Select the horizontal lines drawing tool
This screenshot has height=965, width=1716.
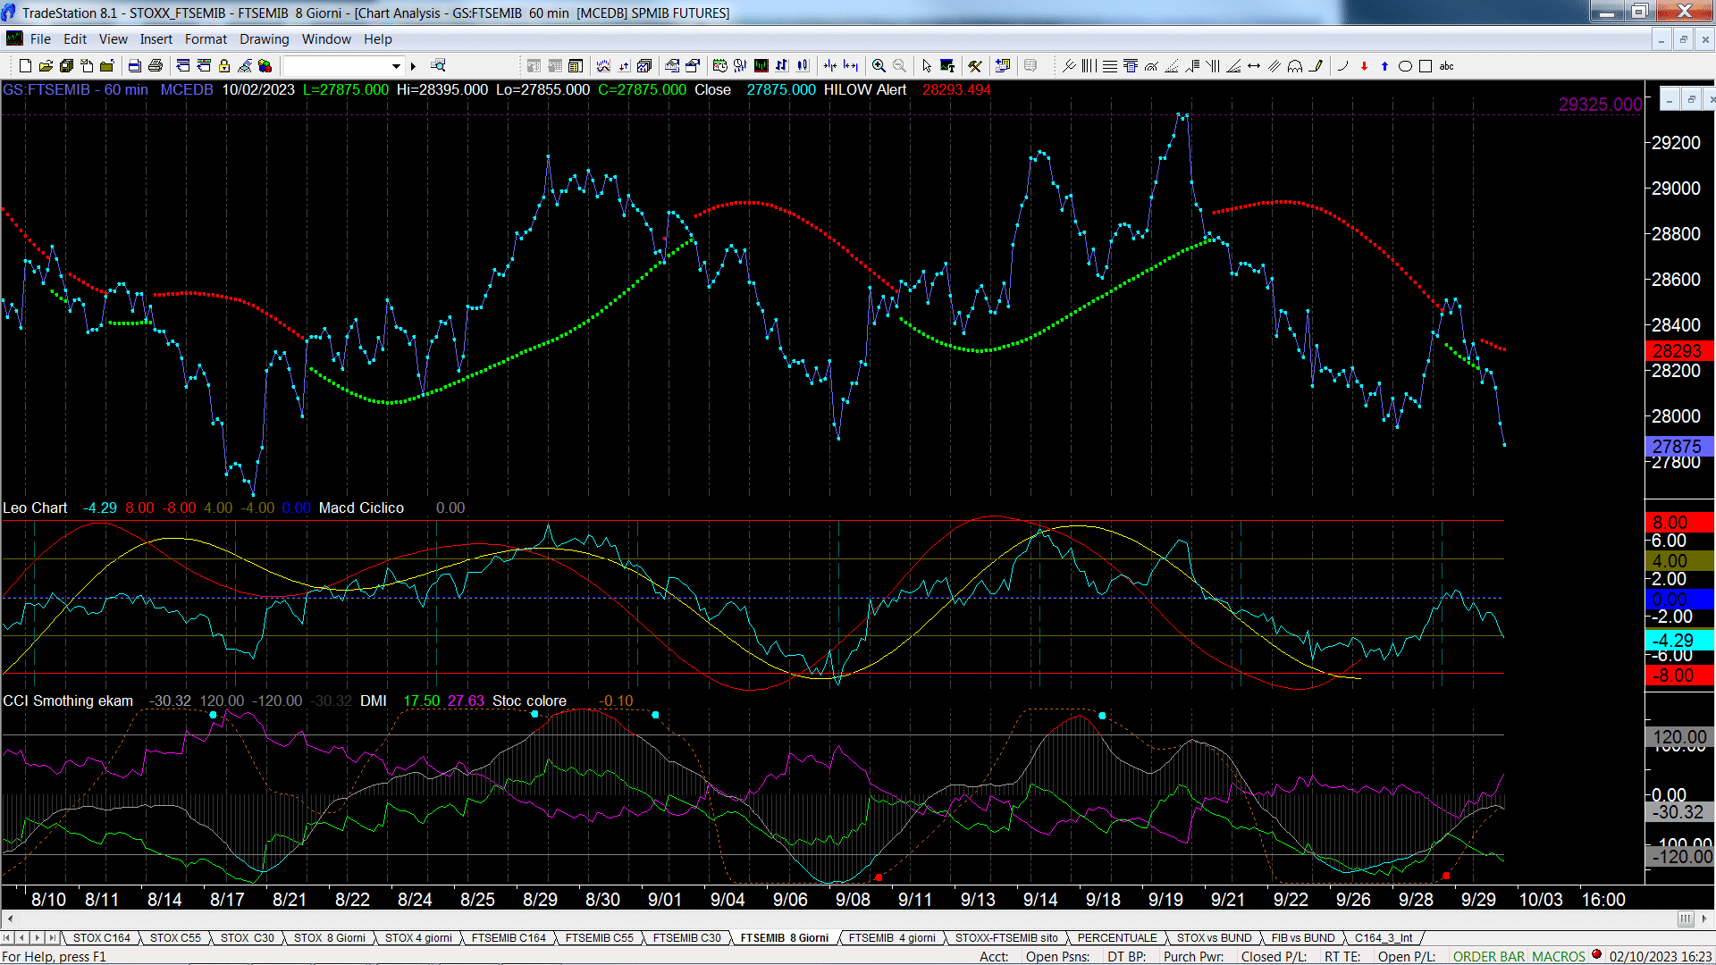(x=1109, y=66)
